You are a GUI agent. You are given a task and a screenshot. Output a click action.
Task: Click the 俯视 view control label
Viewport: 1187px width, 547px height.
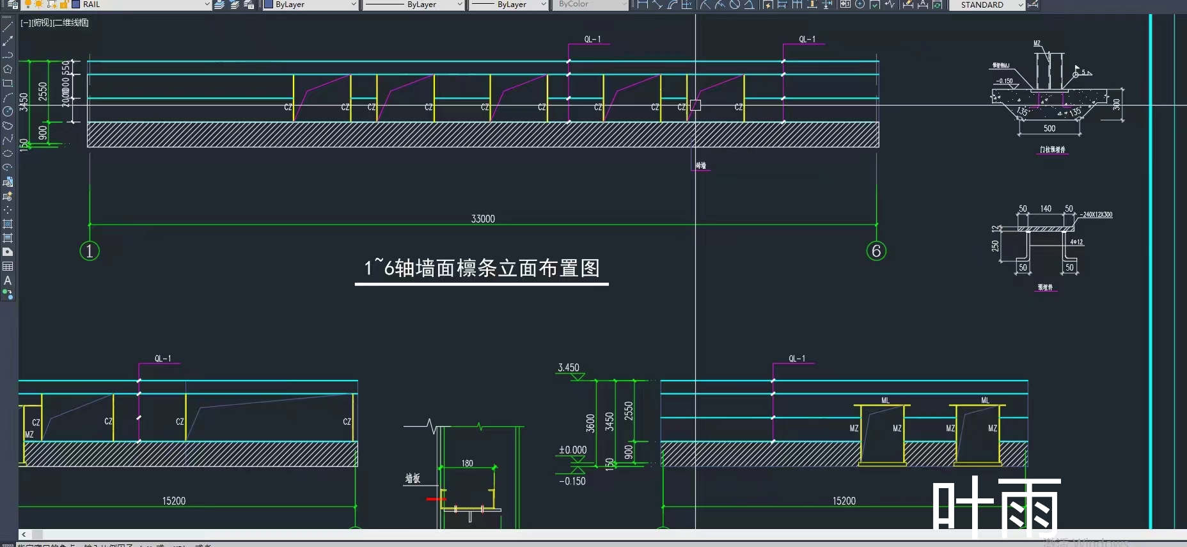pos(41,22)
